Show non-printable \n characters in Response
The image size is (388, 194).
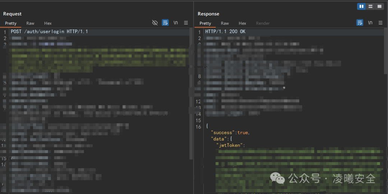[x=370, y=23]
